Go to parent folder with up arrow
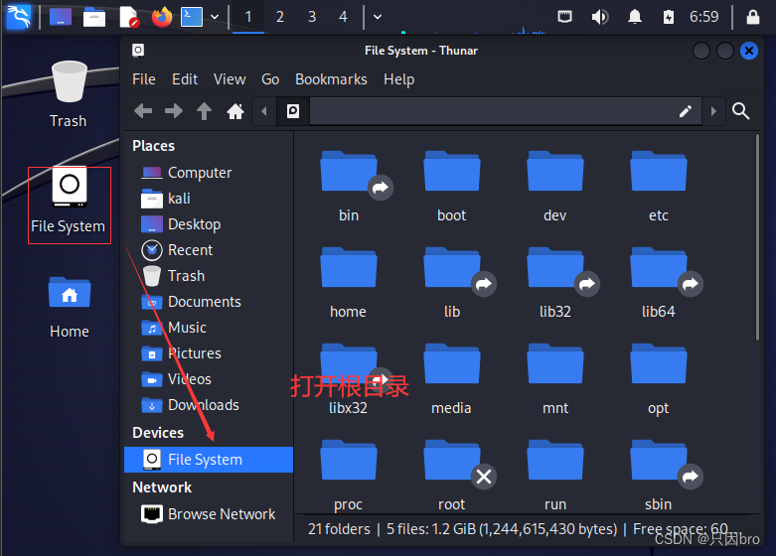Screen dimensions: 776x556 (x=204, y=111)
